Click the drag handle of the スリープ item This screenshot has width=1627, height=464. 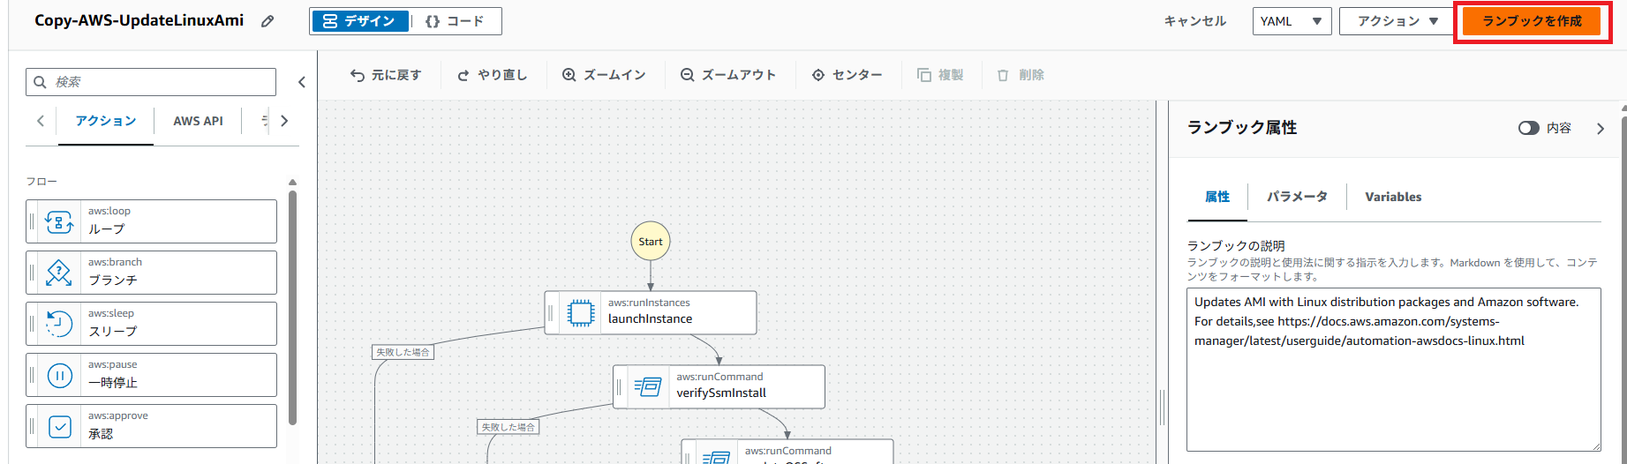coord(33,324)
